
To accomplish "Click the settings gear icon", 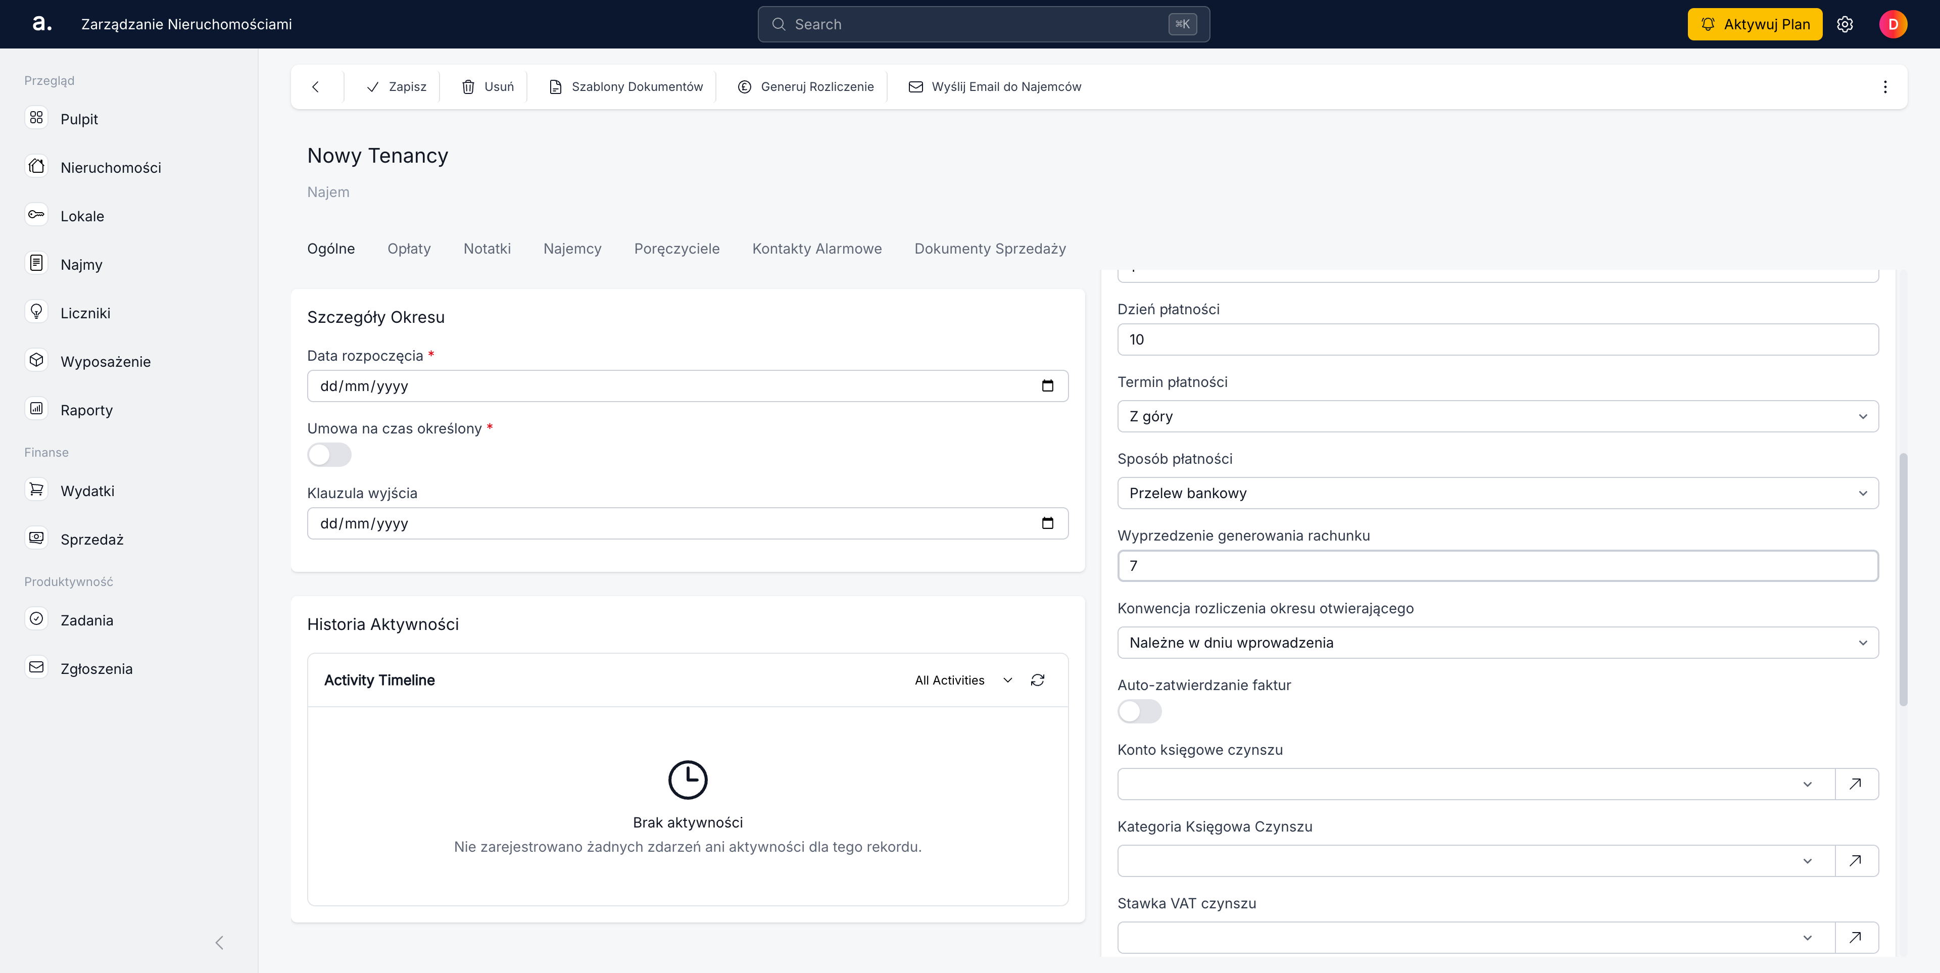I will pyautogui.click(x=1845, y=24).
